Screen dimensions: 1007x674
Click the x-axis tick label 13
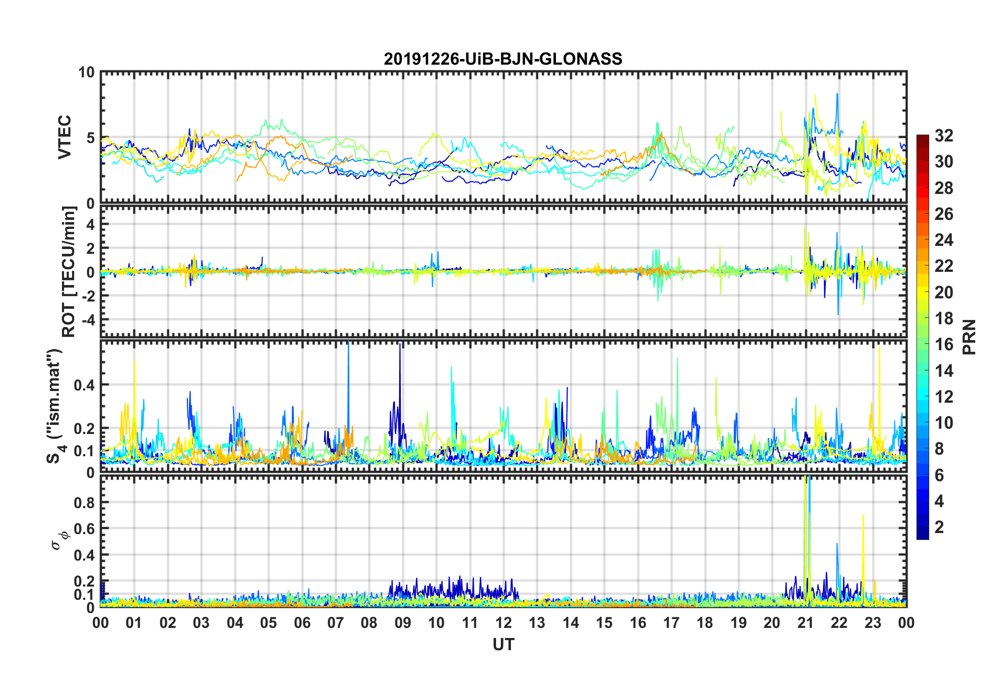(537, 623)
